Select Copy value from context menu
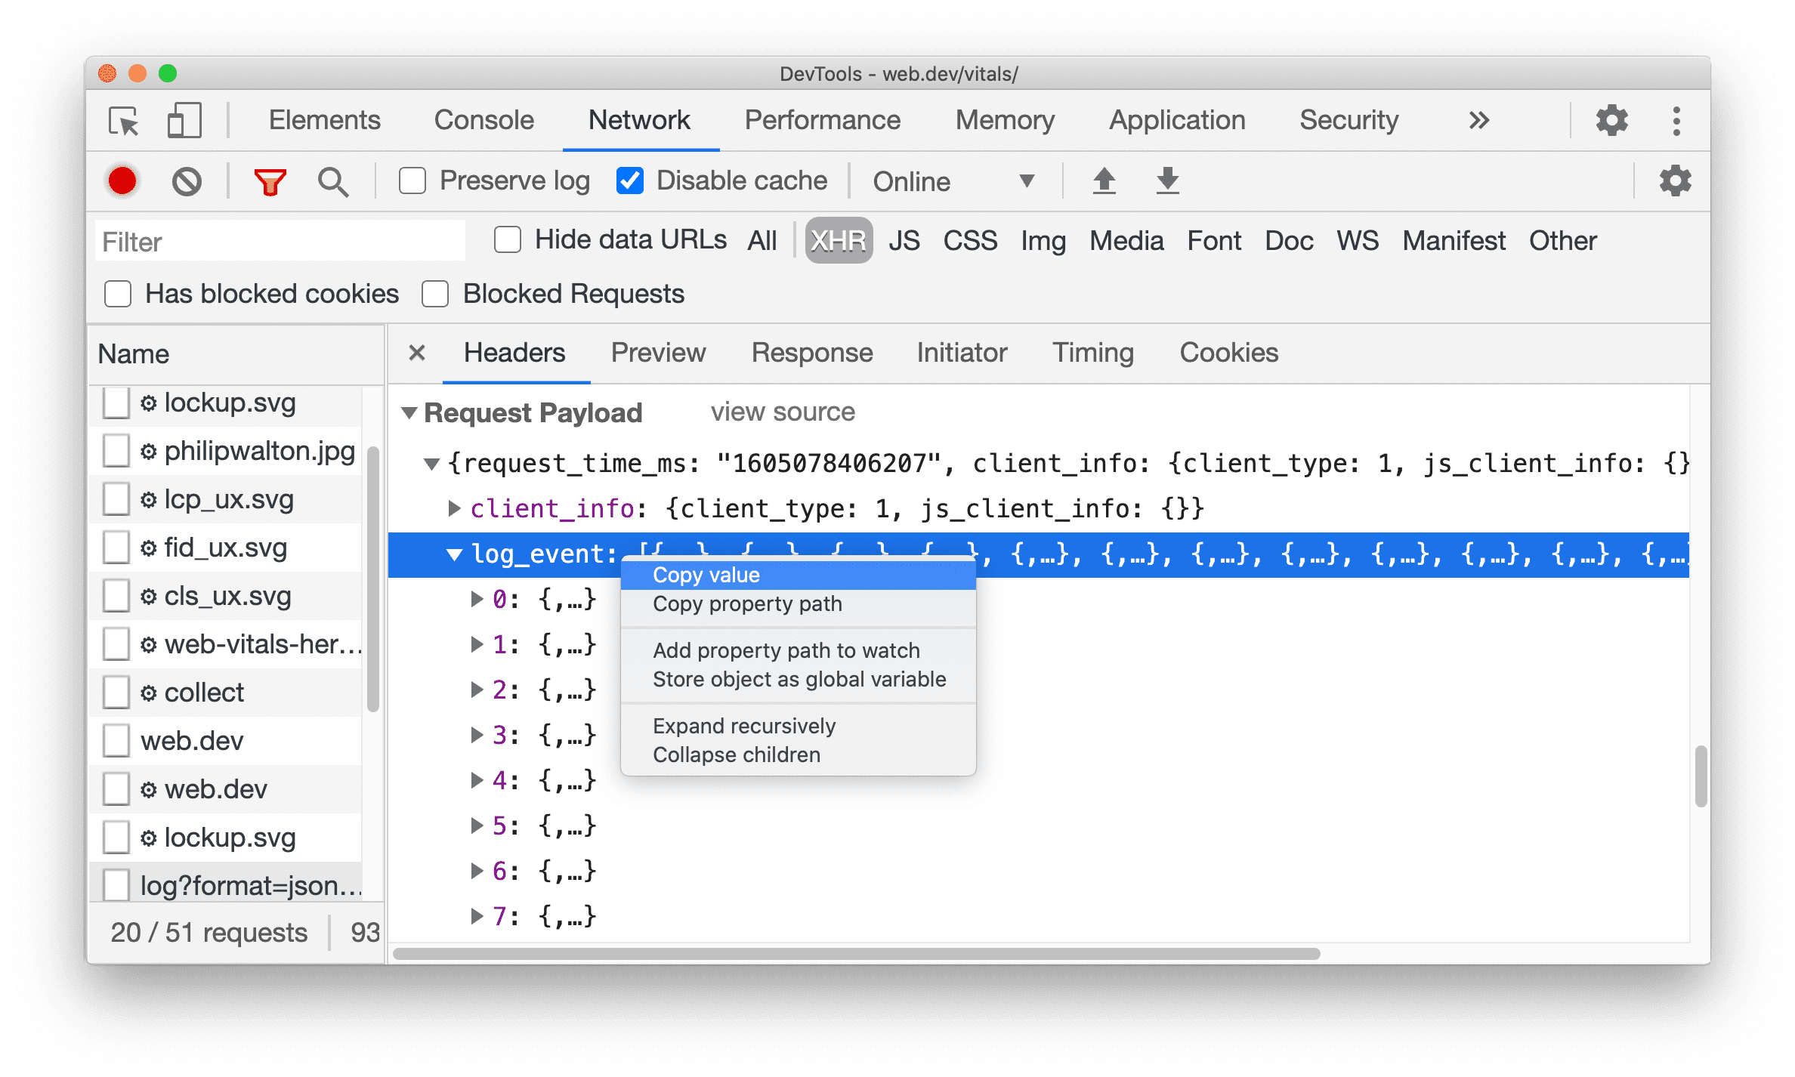Viewport: 1795px width, 1077px height. click(706, 575)
